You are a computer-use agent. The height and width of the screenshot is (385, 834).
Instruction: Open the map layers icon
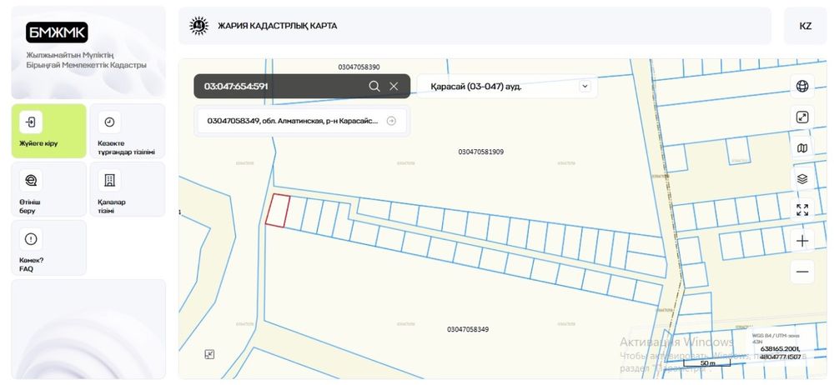tap(802, 178)
